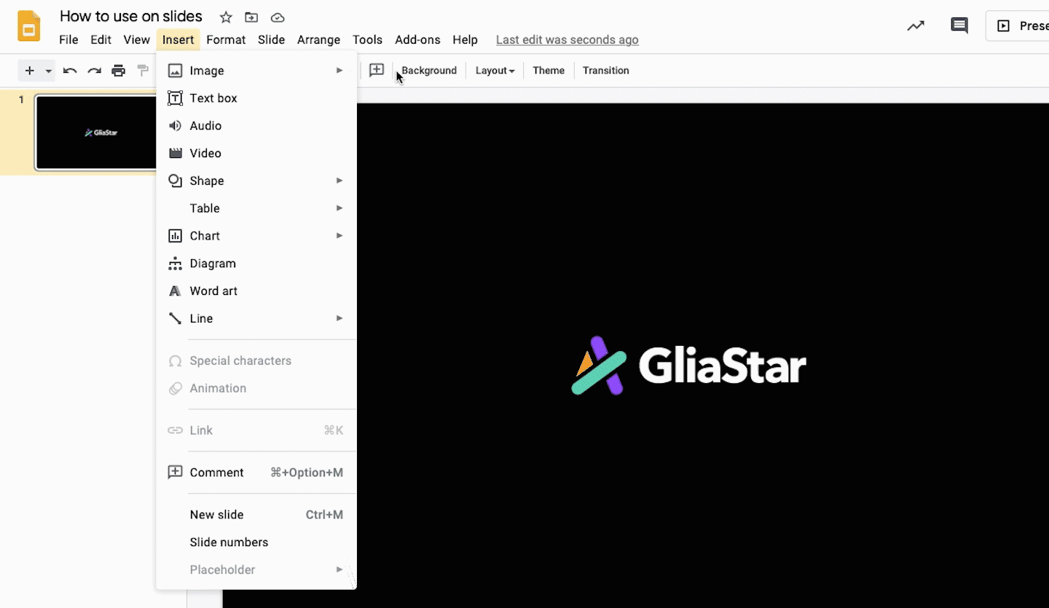
Task: Expand new slide layout arrow
Action: pyautogui.click(x=49, y=71)
